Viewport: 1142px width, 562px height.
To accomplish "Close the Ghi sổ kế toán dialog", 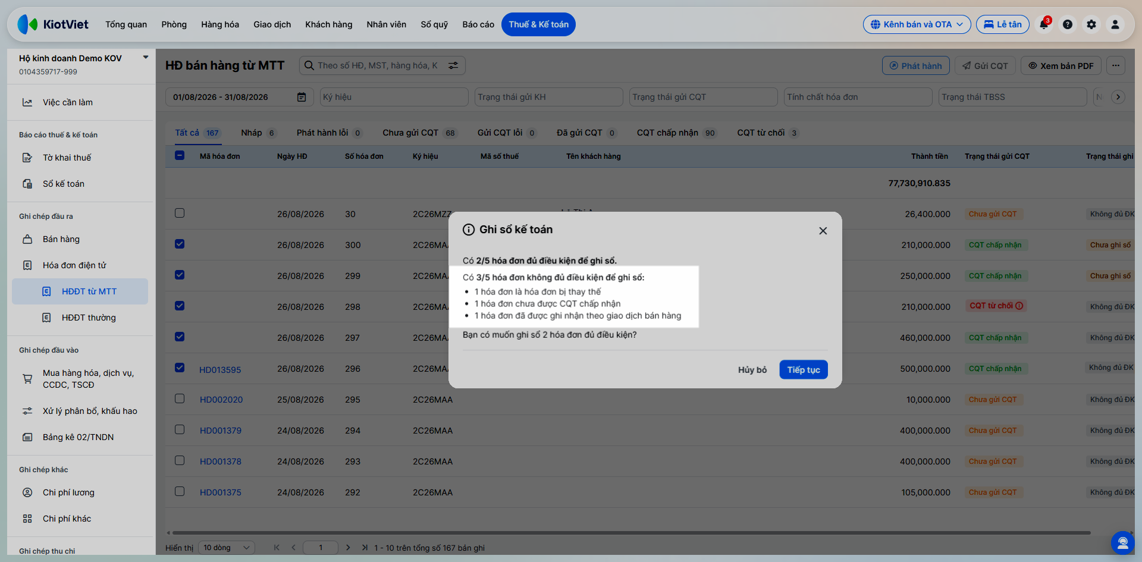I will (x=823, y=231).
